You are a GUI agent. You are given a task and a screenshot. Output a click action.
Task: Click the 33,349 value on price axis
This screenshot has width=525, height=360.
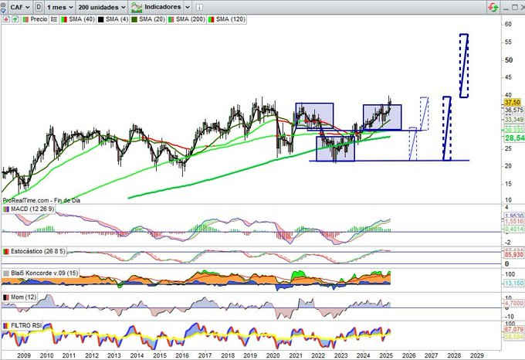[x=514, y=120]
